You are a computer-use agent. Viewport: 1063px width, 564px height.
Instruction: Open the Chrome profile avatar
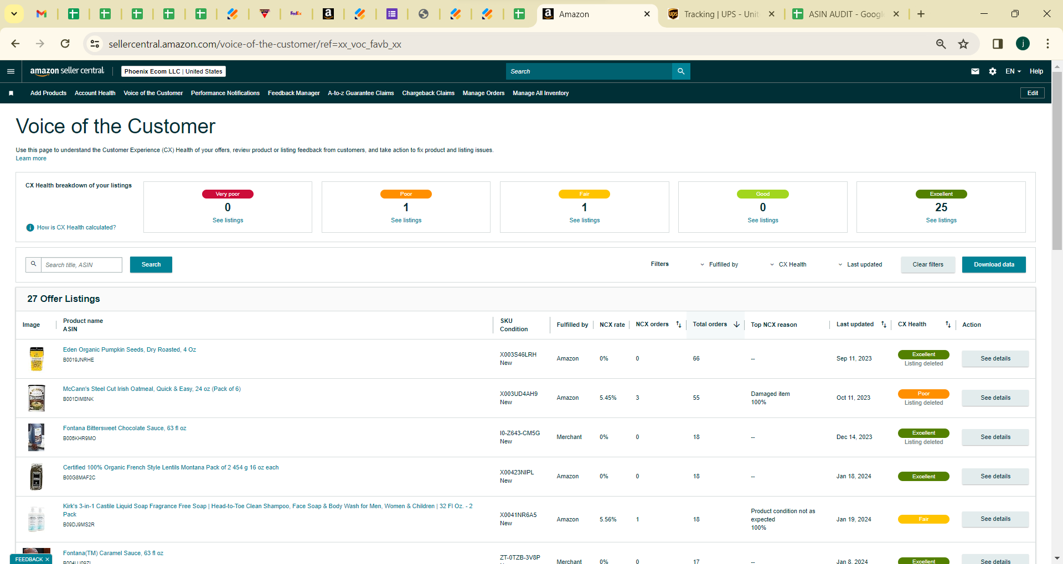pyautogui.click(x=1023, y=44)
